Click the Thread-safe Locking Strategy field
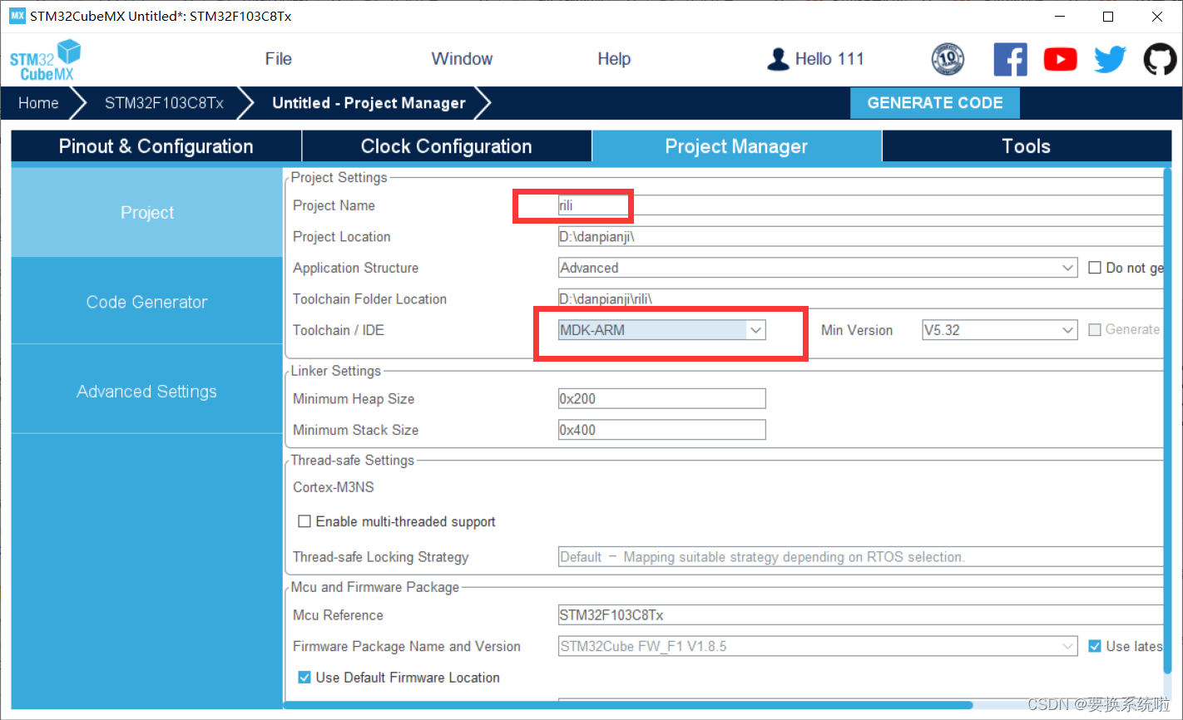 860,557
